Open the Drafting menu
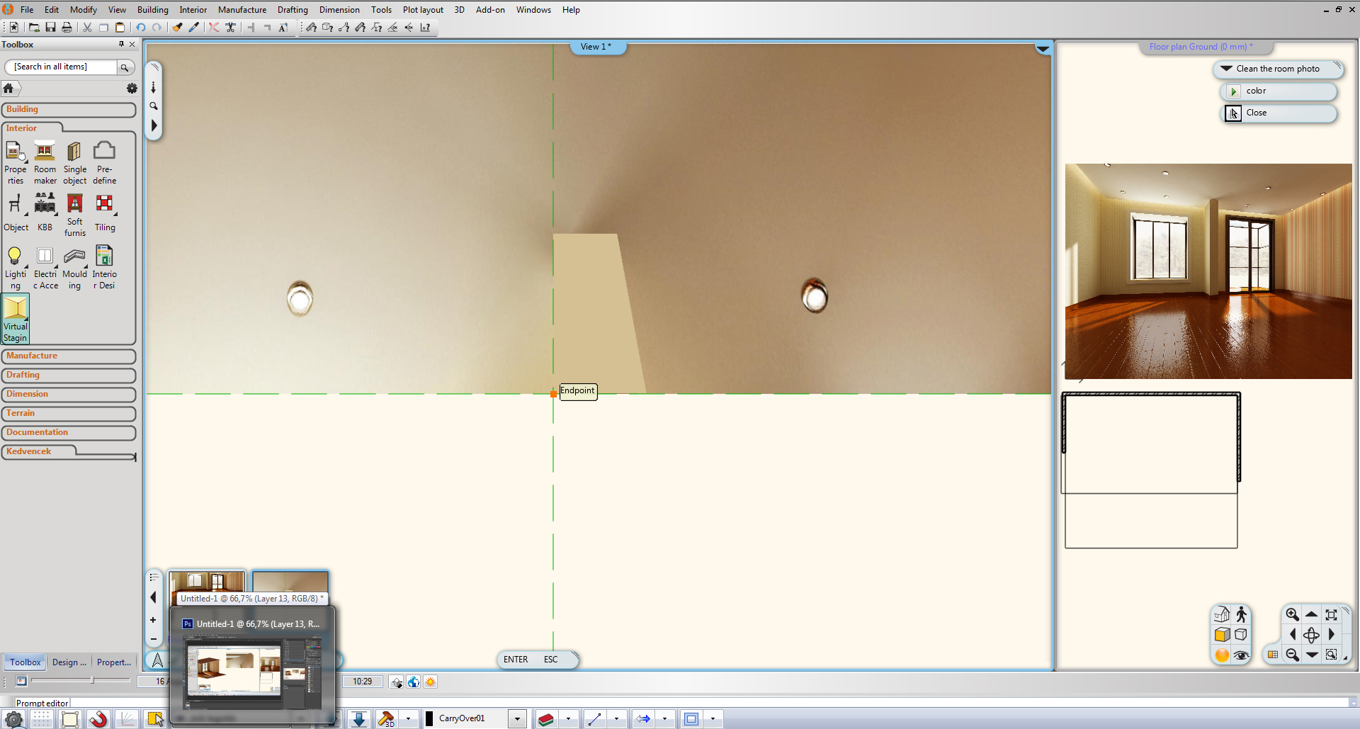Image resolution: width=1360 pixels, height=729 pixels. tap(292, 10)
